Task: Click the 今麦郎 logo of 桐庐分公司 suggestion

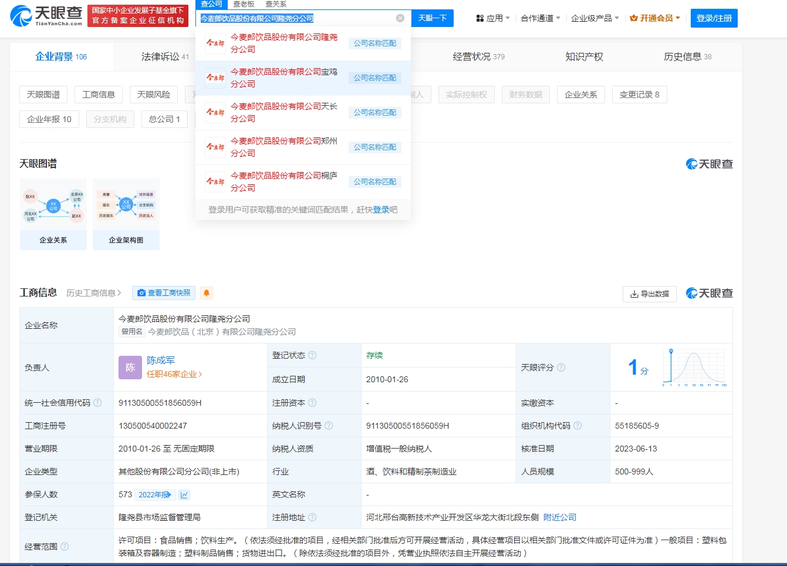Action: (x=215, y=182)
